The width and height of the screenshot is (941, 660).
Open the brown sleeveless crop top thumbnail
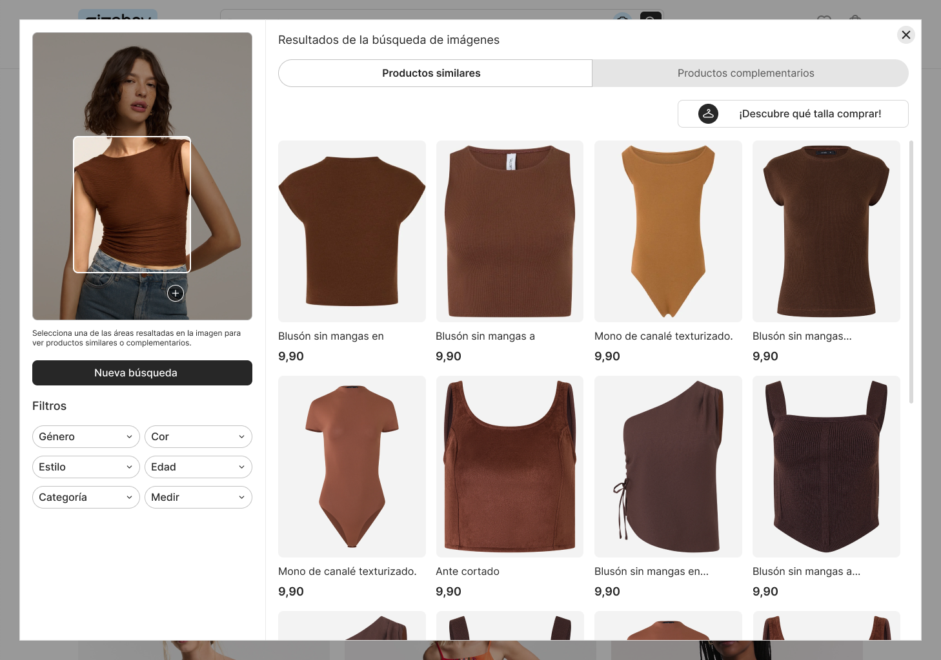(510, 231)
